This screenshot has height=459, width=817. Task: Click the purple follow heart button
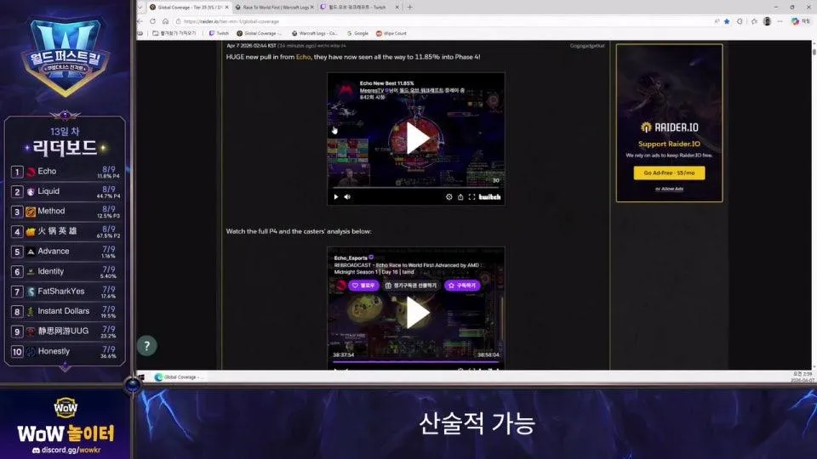(x=363, y=286)
